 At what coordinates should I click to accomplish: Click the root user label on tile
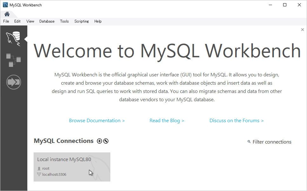(x=46, y=168)
